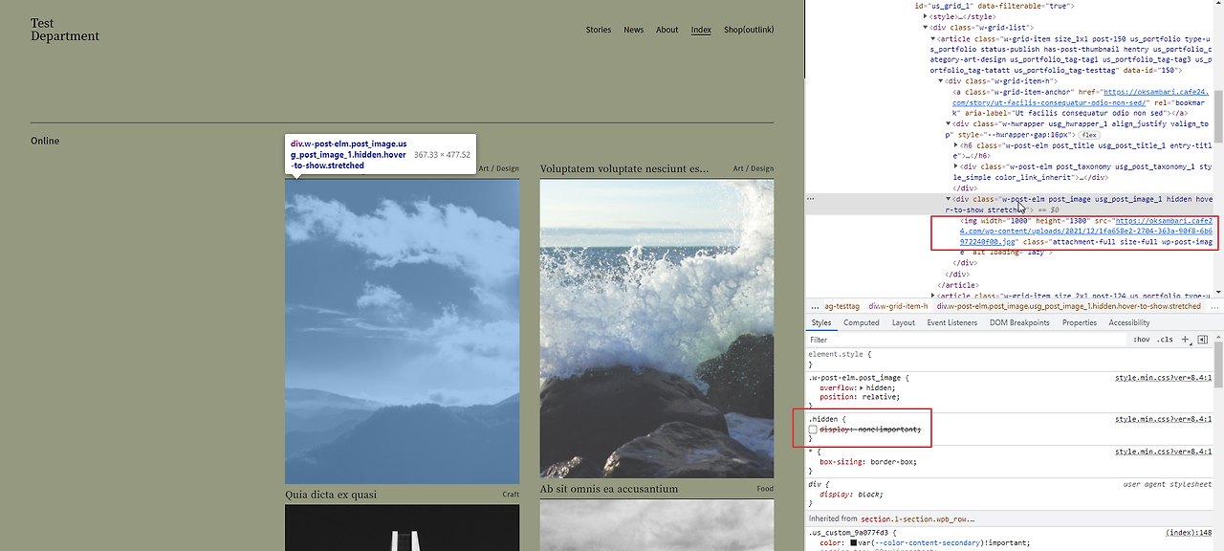This screenshot has width=1224, height=551.
Task: Open the About page link
Action: click(x=667, y=30)
